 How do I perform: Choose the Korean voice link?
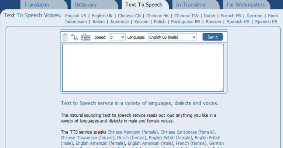coord(141,22)
